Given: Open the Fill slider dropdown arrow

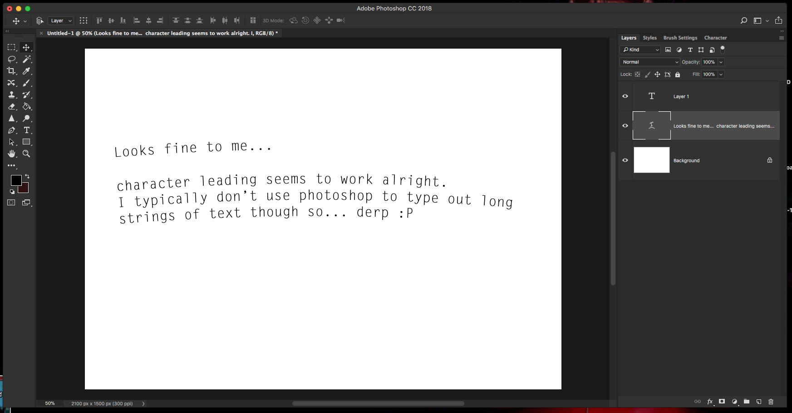Looking at the screenshot, I should (721, 75).
